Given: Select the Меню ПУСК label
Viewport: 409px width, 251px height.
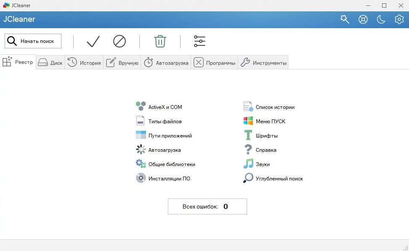Looking at the screenshot, I should (271, 122).
